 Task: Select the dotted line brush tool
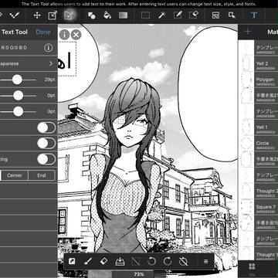[x=15, y=15]
